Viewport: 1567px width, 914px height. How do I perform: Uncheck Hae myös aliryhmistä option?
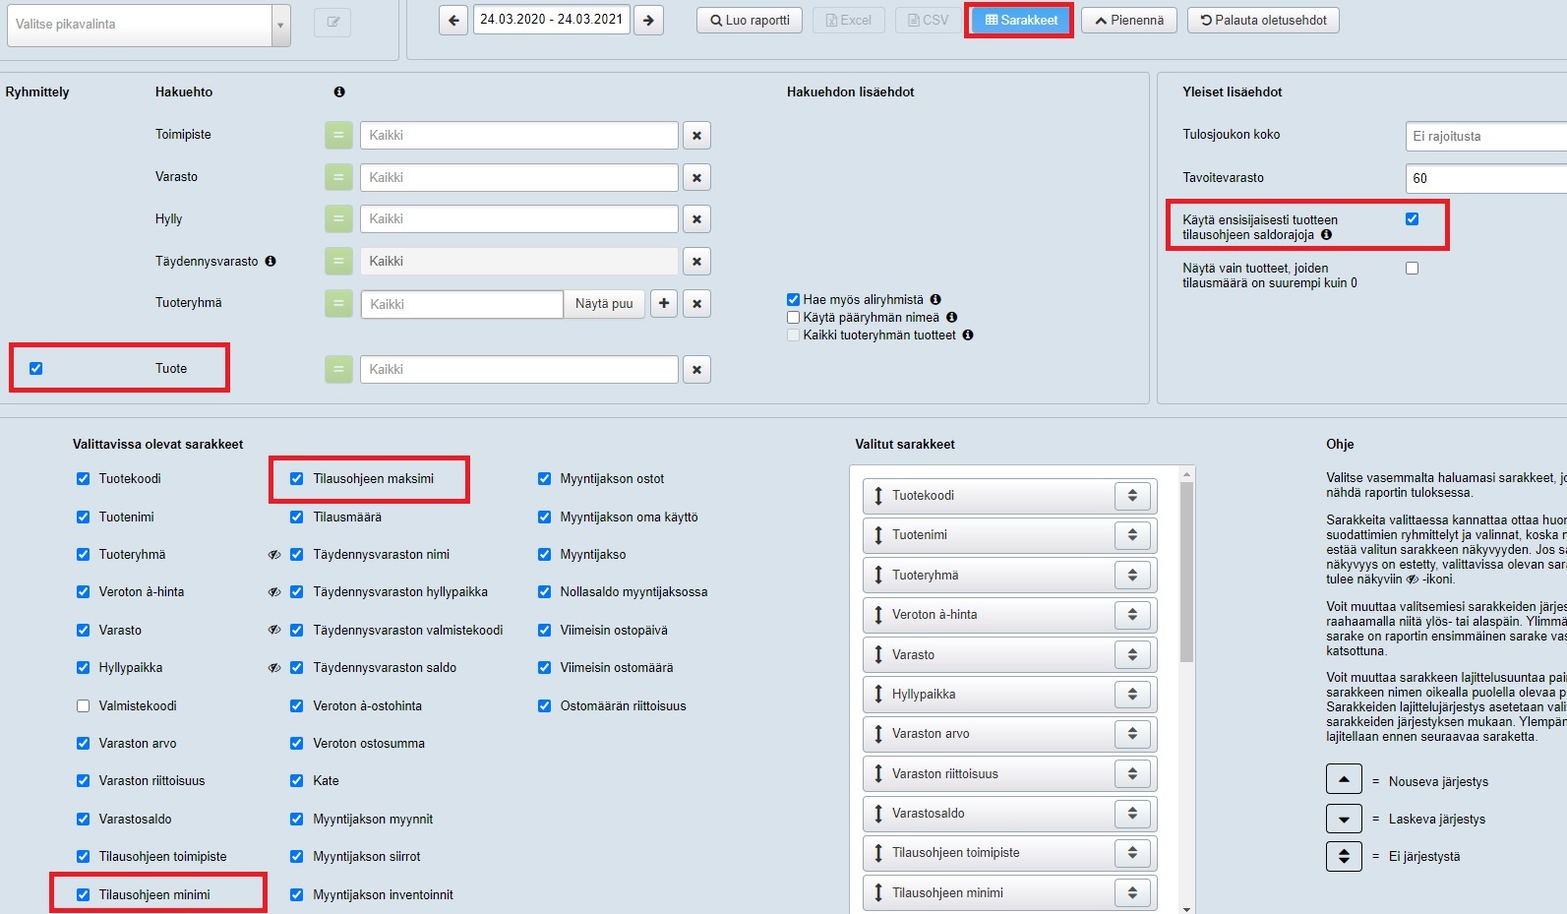point(793,300)
